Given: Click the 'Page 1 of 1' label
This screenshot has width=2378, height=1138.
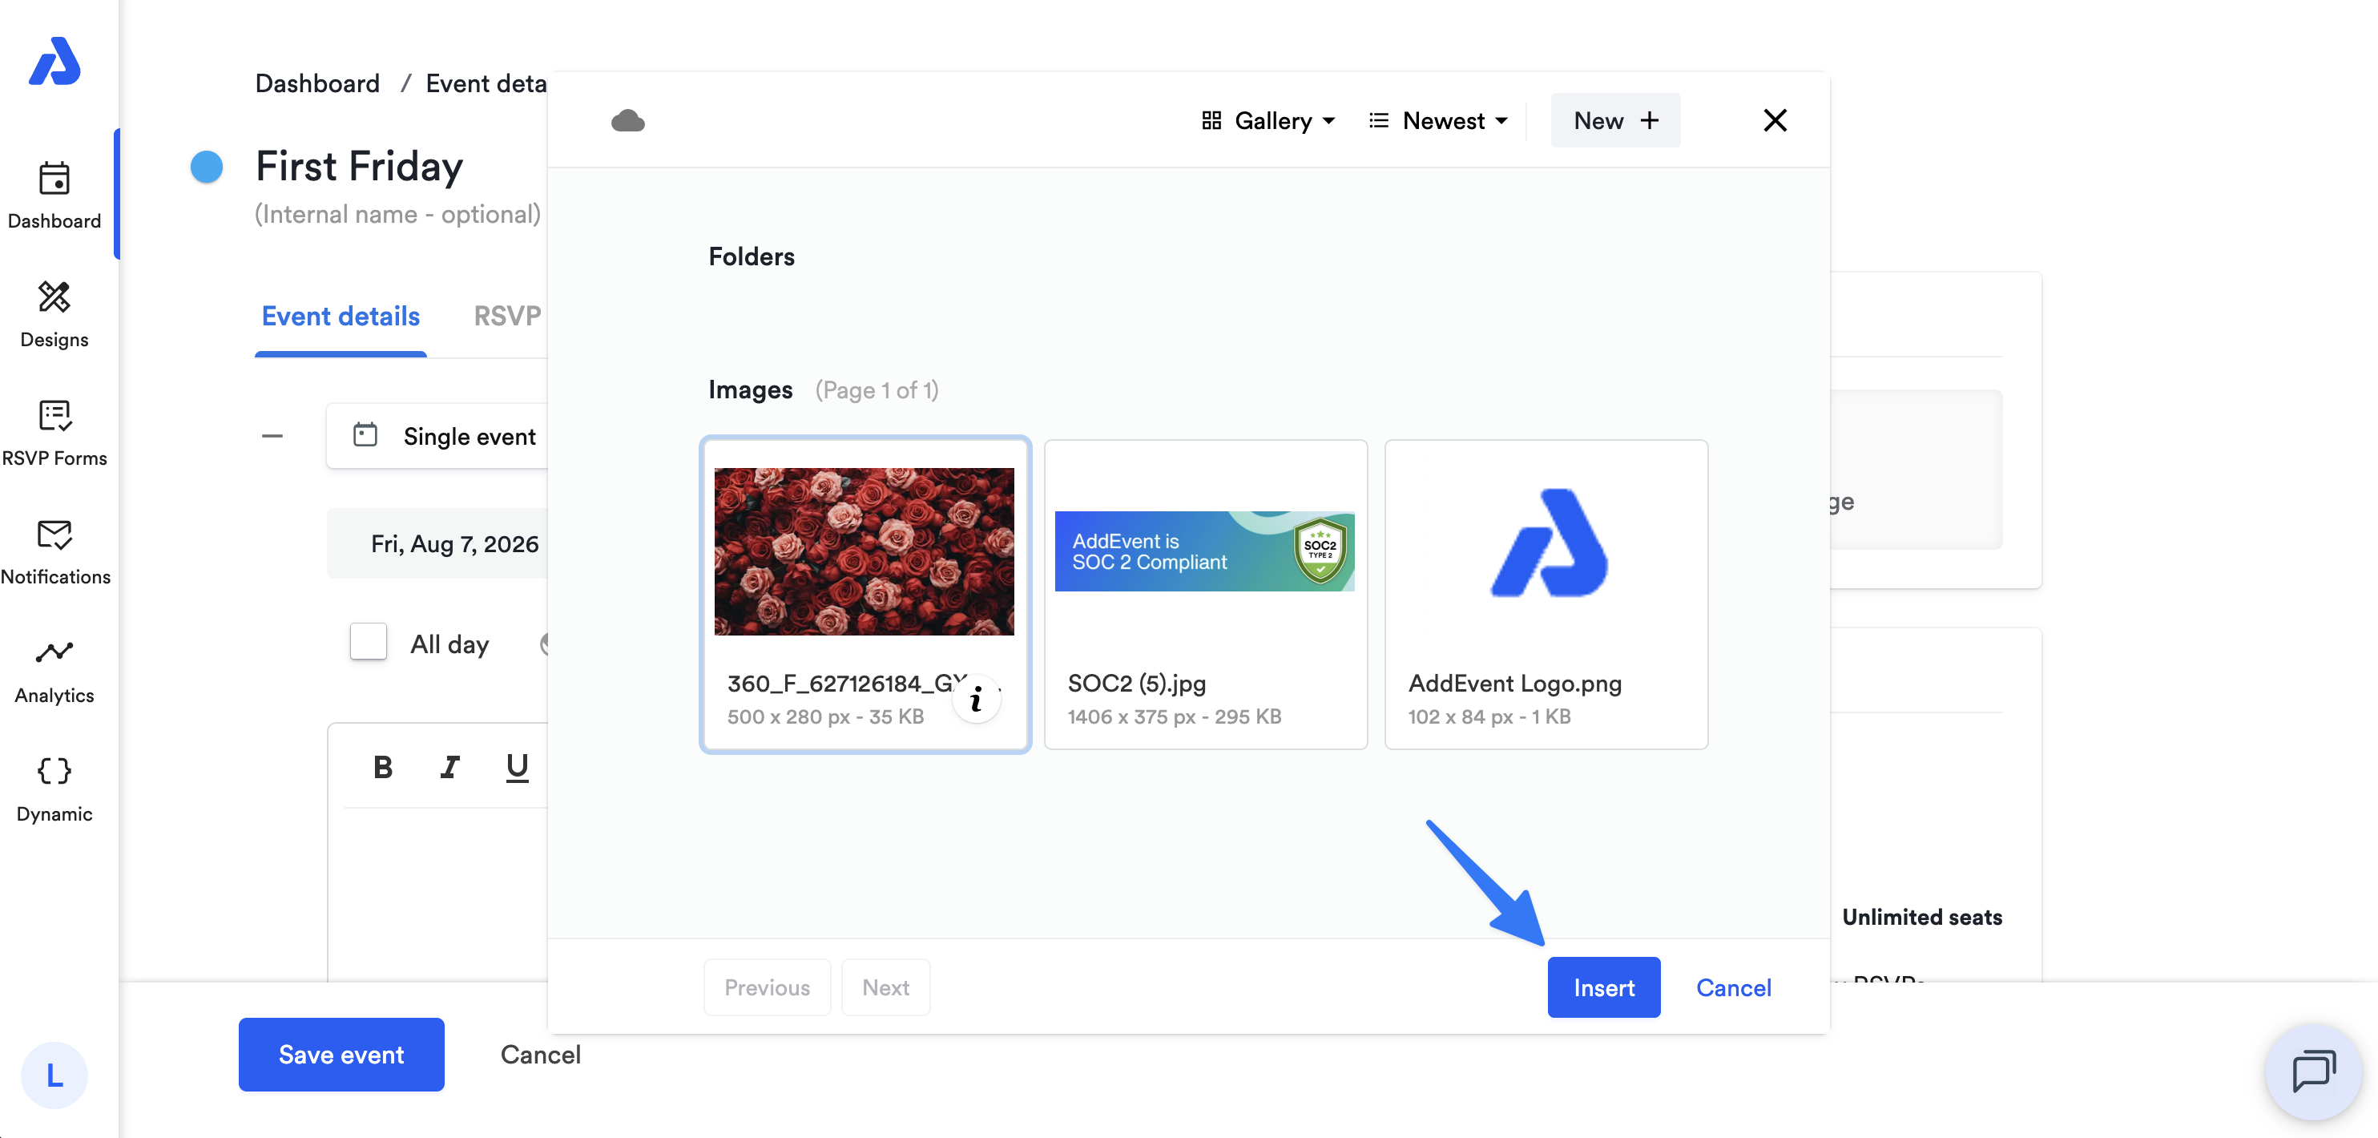Looking at the screenshot, I should pos(877,389).
